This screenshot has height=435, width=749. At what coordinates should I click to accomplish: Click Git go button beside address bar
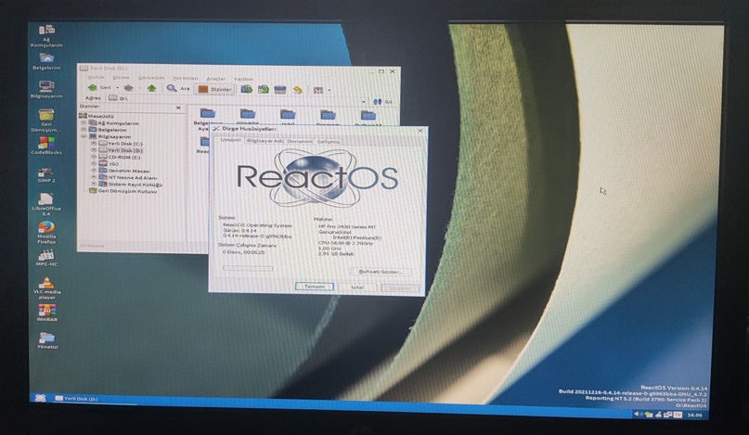tap(382, 102)
